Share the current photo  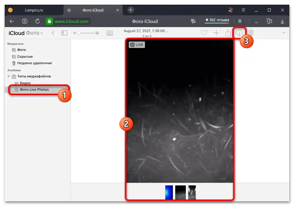228,33
